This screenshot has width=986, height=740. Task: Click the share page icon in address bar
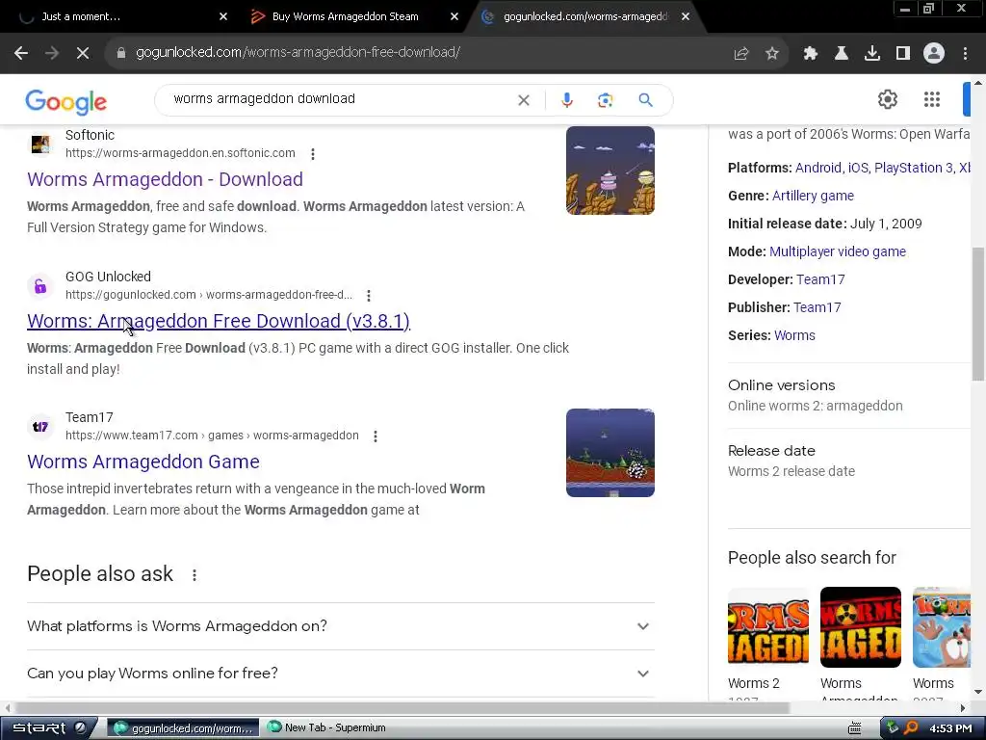[x=741, y=54]
